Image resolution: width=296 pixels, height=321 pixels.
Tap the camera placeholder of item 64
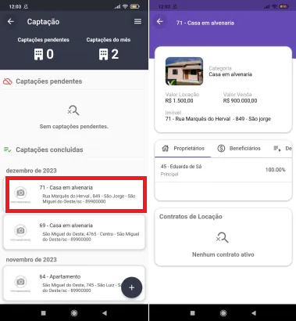pyautogui.click(x=20, y=282)
